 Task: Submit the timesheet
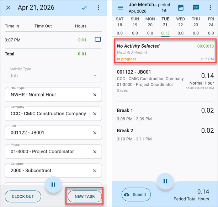point(136,195)
